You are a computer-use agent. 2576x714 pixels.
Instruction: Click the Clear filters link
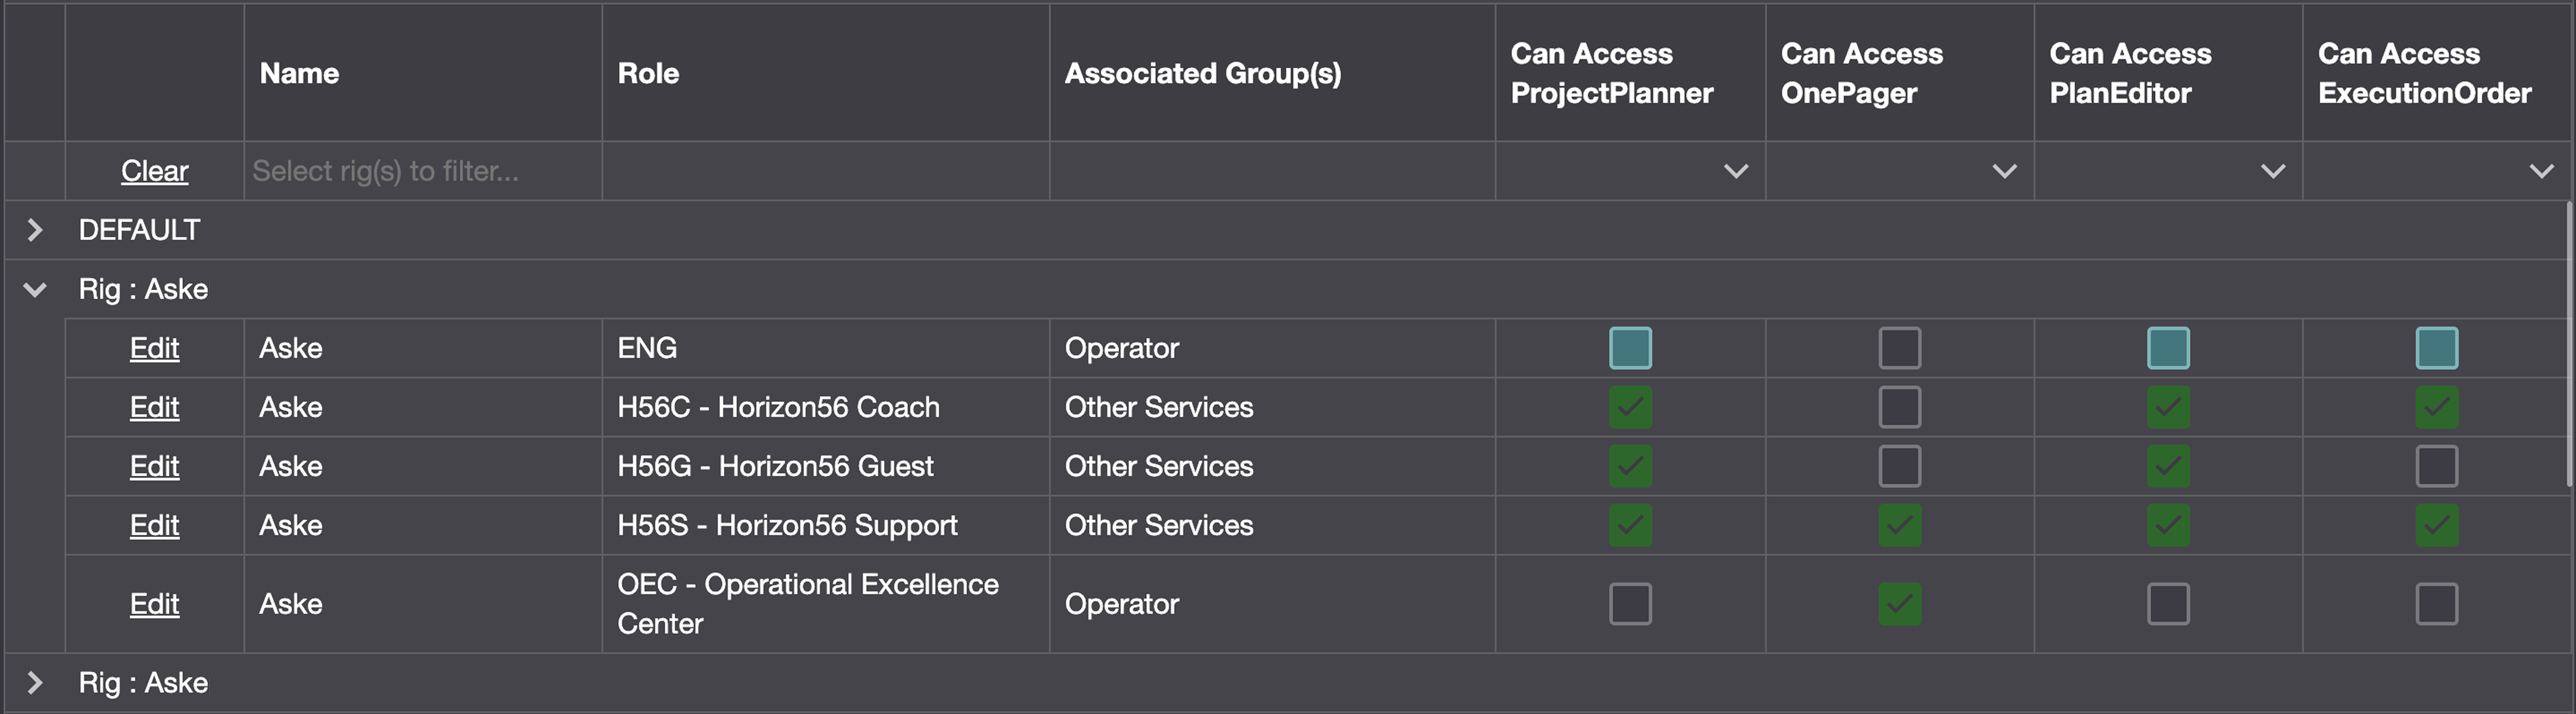coord(154,171)
